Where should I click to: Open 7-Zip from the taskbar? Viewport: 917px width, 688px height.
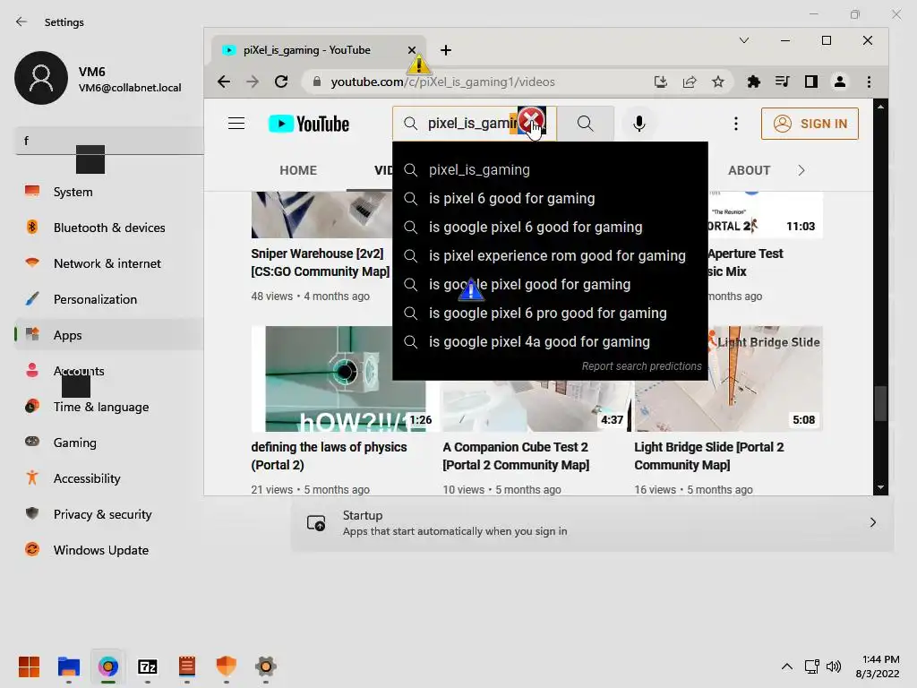click(148, 666)
